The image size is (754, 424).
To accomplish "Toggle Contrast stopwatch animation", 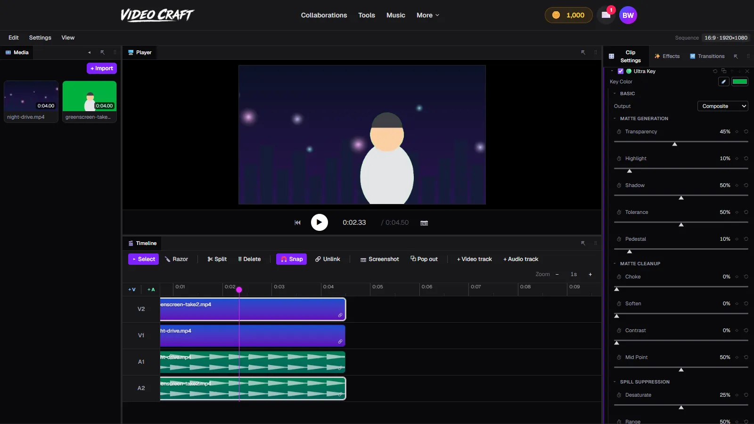I will [x=619, y=331].
